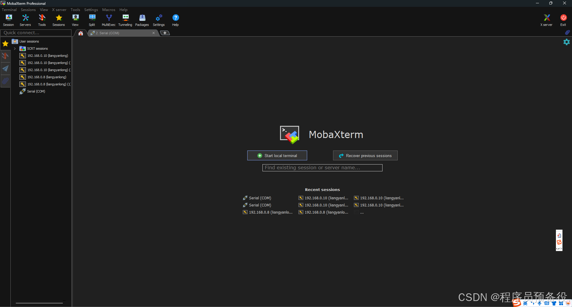Click Recover previous sessions button

[x=365, y=156]
